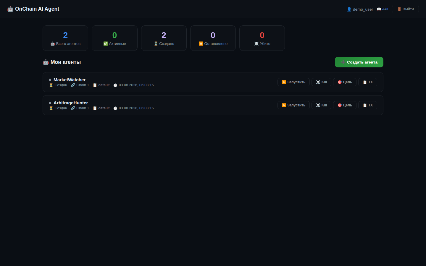Click the chain link icon in MarketWatcher row
426x266 pixels.
pos(73,85)
